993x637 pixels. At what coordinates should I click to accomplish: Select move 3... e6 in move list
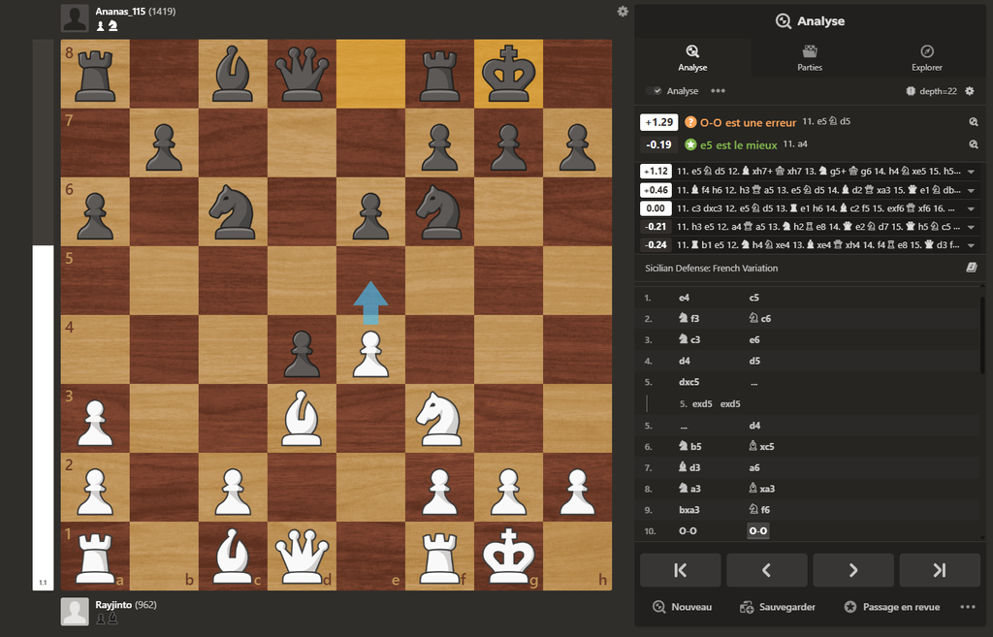[x=753, y=340]
